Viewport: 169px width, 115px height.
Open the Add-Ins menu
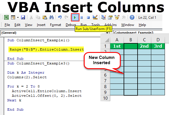pos(111,25)
